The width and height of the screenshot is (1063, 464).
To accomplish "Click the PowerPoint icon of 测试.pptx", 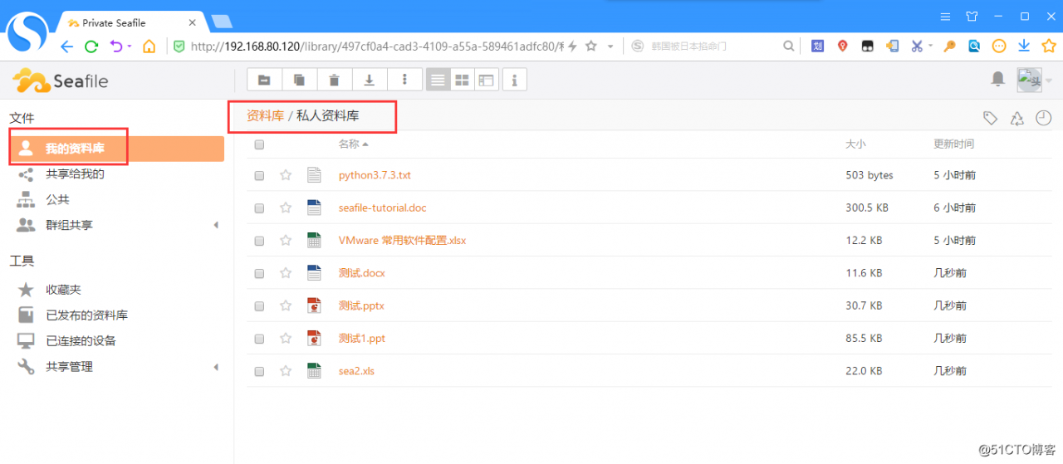I will point(314,305).
